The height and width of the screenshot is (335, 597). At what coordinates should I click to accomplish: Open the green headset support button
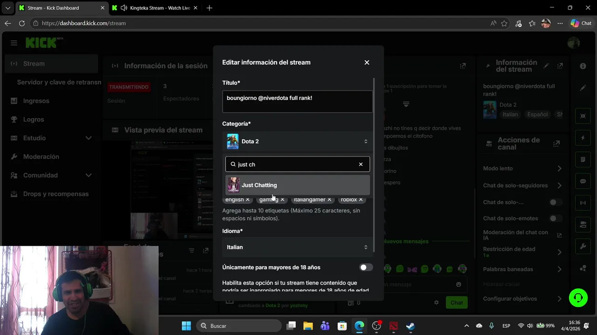click(x=578, y=298)
